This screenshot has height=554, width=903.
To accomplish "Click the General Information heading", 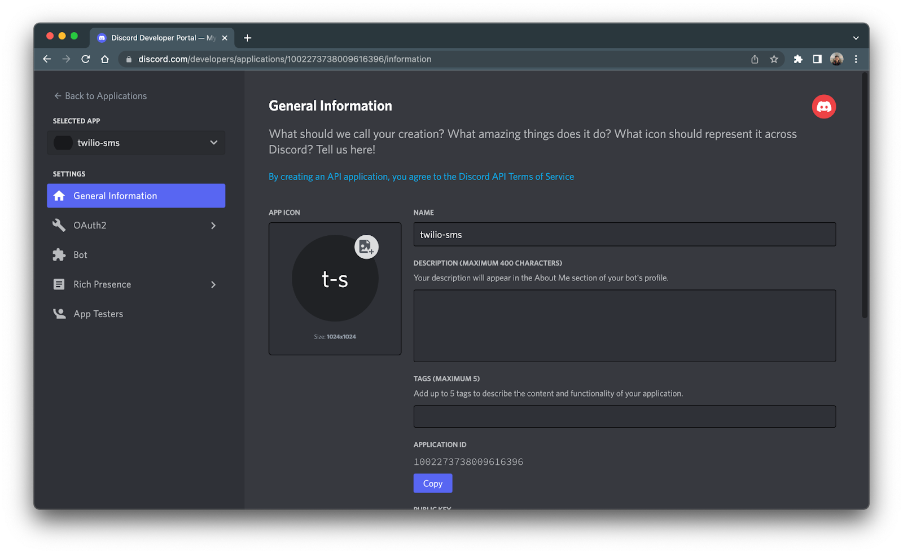I will point(330,106).
